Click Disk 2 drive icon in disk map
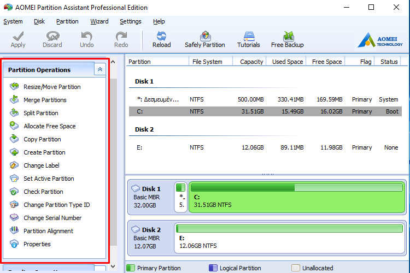This screenshot has width=410, height=273. pyautogui.click(x=136, y=229)
